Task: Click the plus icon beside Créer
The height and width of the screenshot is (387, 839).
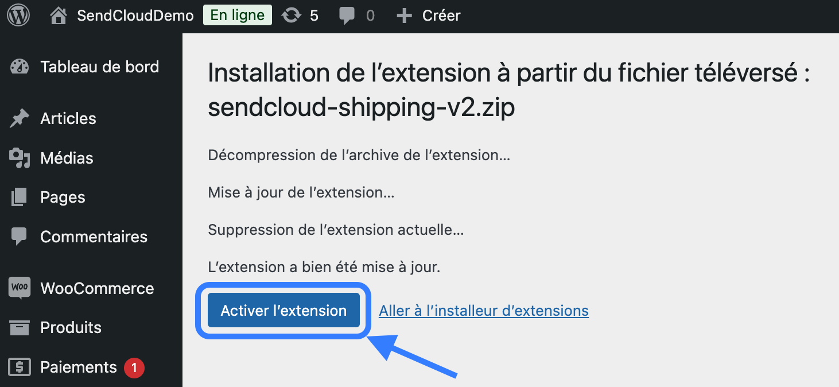Action: pyautogui.click(x=405, y=16)
